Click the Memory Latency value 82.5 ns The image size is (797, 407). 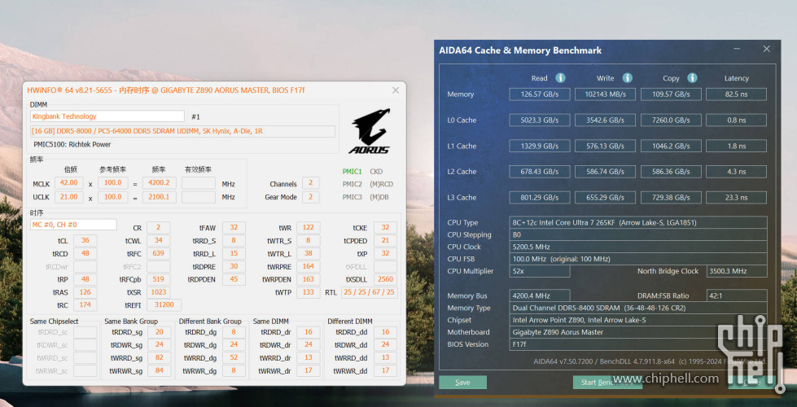pos(736,94)
